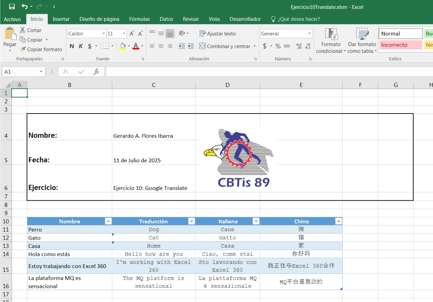
Task: Click the increase indent icon
Action: 191,46
